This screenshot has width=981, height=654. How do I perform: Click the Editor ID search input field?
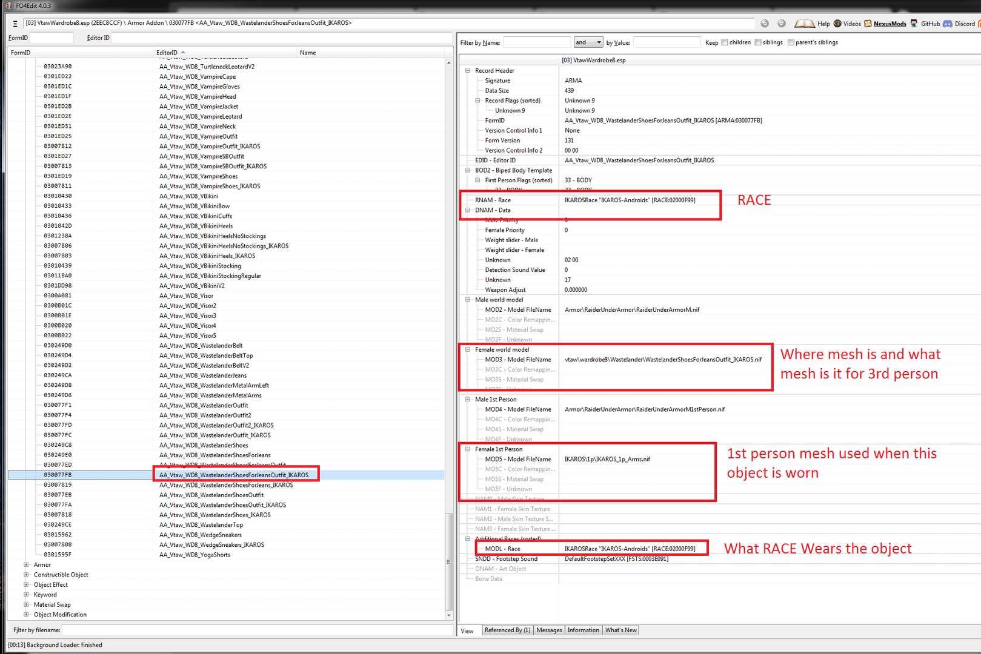tap(282, 38)
